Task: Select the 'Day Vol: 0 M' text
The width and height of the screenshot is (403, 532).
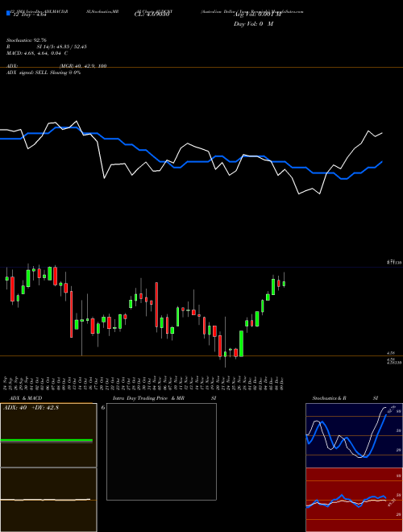Action: 253,24
